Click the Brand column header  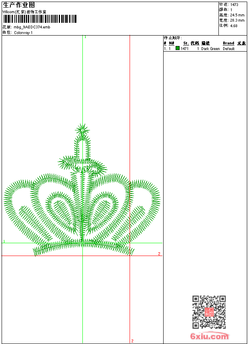pyautogui.click(x=228, y=43)
